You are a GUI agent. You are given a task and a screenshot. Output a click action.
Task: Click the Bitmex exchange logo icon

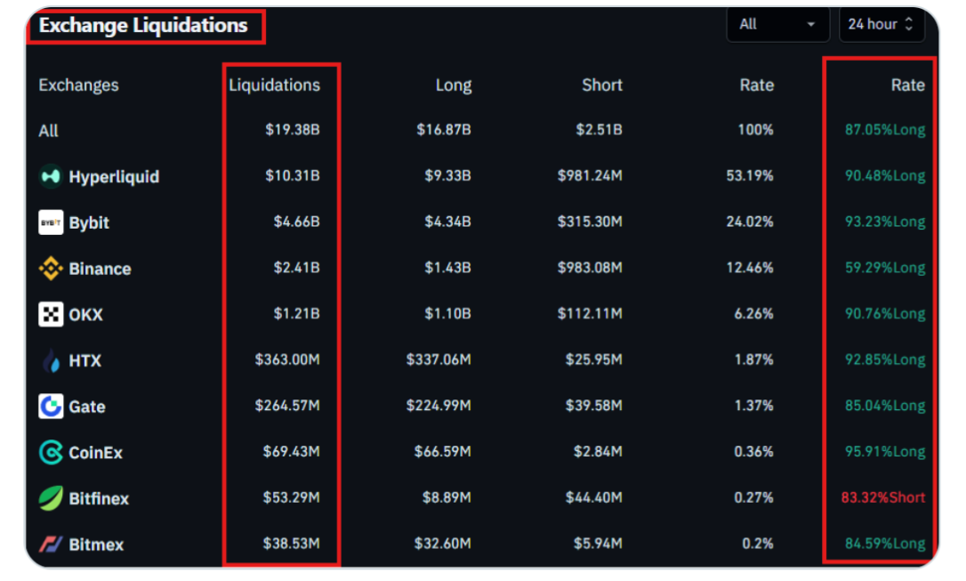click(51, 544)
